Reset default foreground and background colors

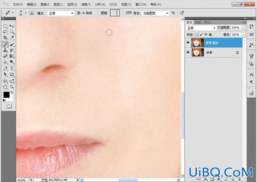click(x=4, y=100)
